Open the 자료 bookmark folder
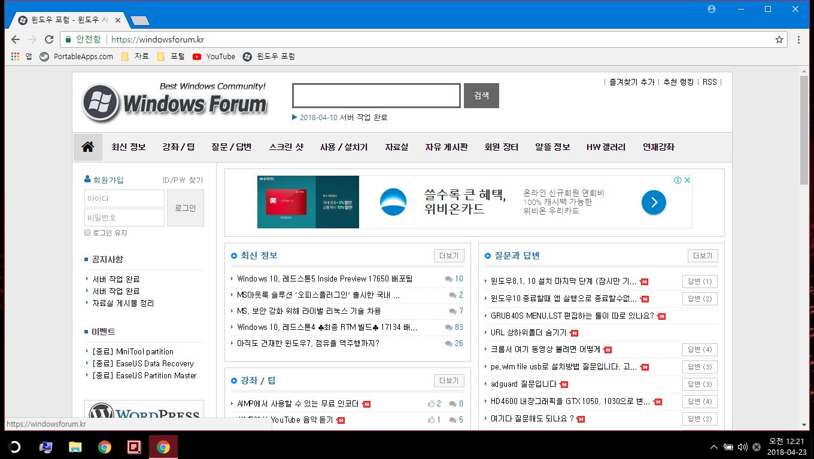 click(135, 57)
